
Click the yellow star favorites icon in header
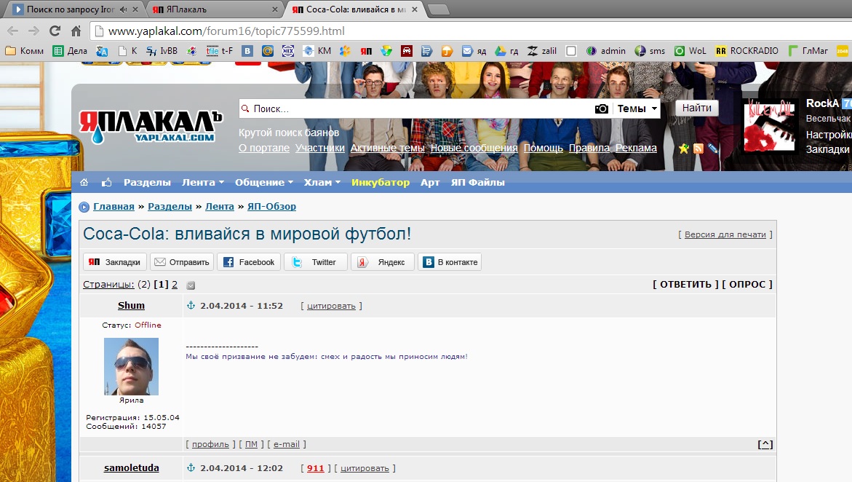(x=683, y=148)
